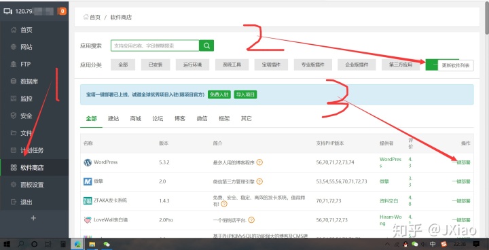Filter apps by 宝塔插件 category
This screenshot has width=489, height=250.
pos(271,65)
